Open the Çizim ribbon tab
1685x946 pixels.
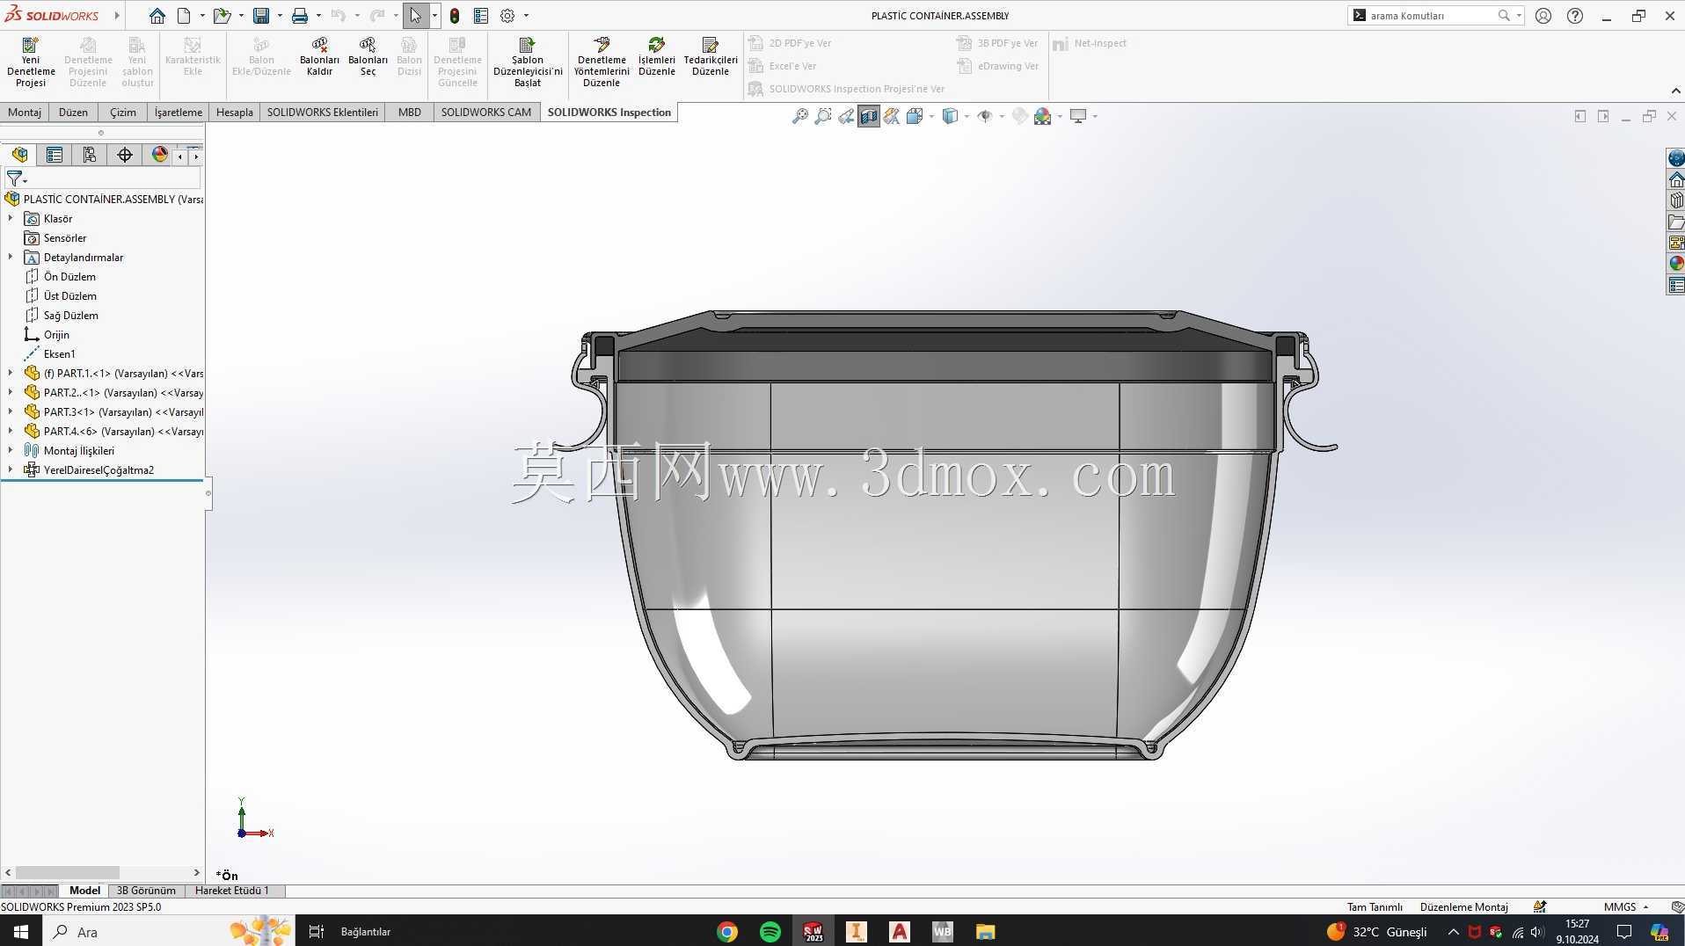pos(123,112)
